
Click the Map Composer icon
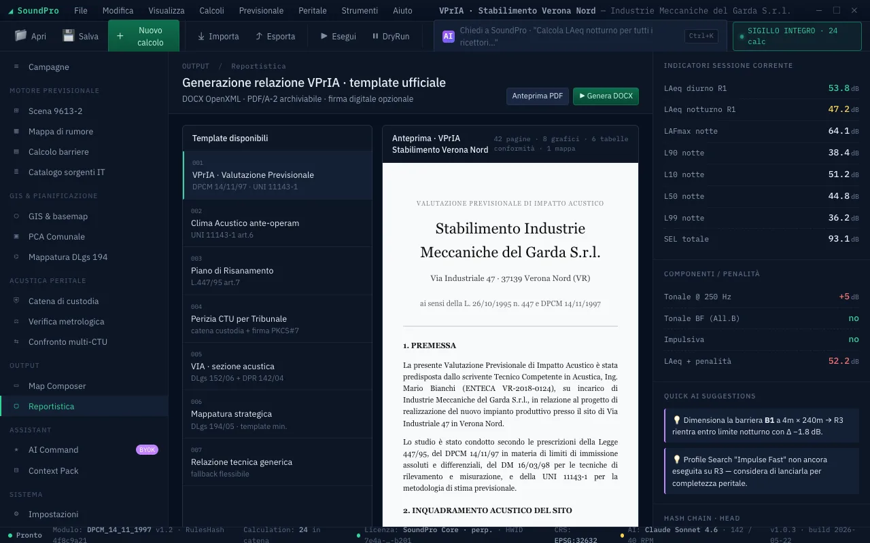pyautogui.click(x=16, y=386)
